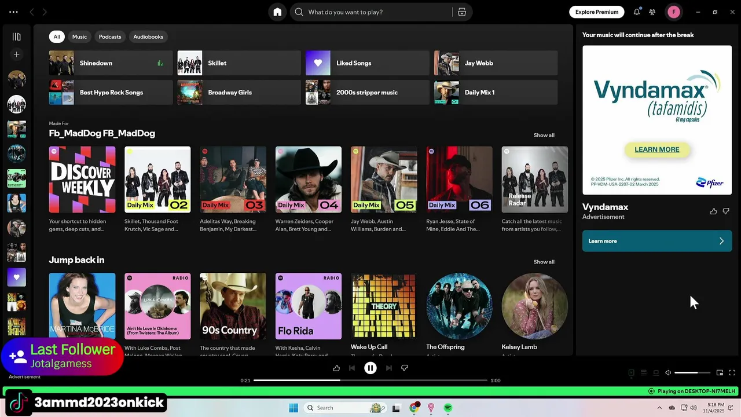Adjust the volume slider
Image resolution: width=741 pixels, height=417 pixels.
tap(692, 373)
